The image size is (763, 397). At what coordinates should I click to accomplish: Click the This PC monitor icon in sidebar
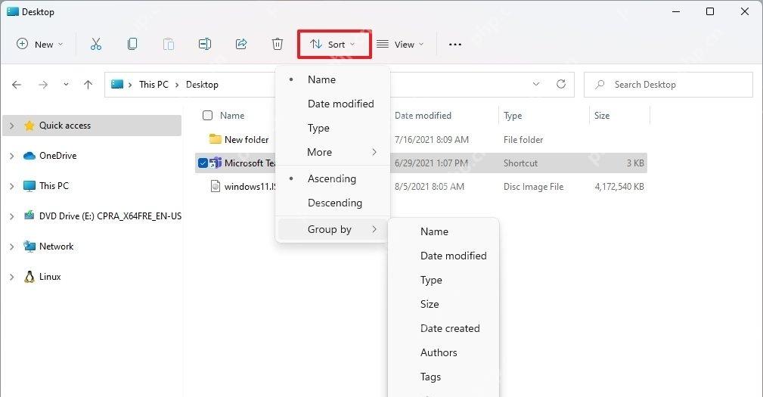coord(29,186)
